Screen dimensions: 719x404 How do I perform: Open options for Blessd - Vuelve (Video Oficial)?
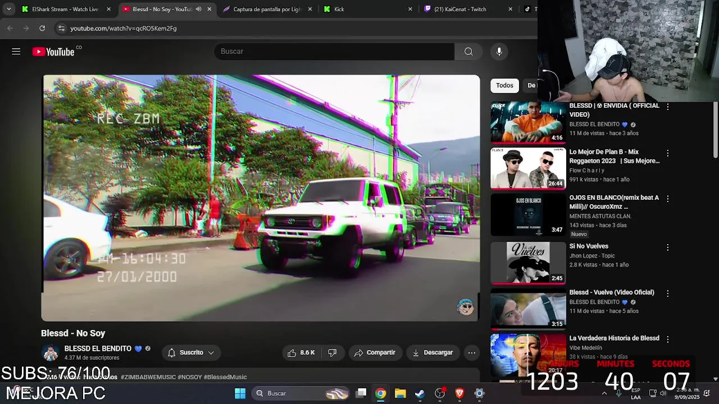pyautogui.click(x=667, y=293)
